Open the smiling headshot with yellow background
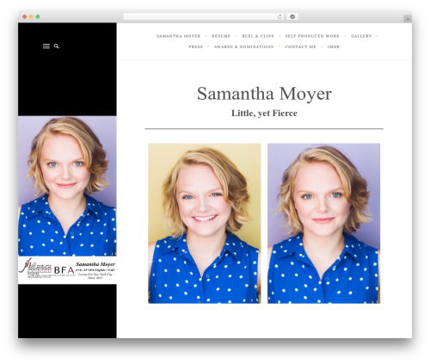430x364 pixels. pyautogui.click(x=205, y=223)
